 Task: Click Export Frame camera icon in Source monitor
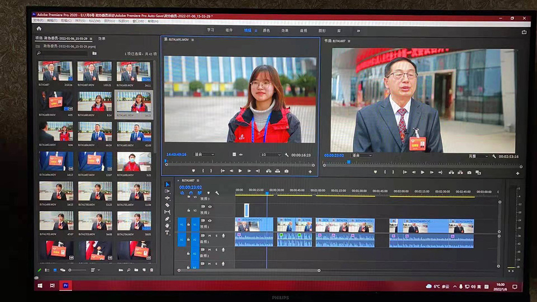pos(287,171)
